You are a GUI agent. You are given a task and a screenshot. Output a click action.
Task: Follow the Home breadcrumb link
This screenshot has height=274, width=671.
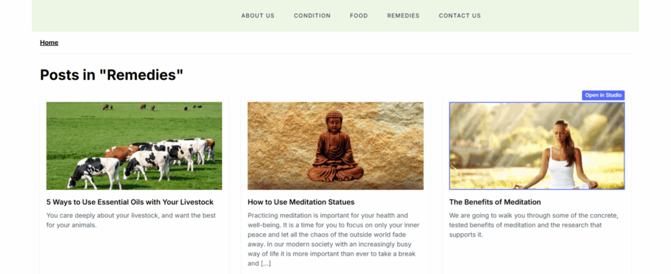tap(48, 43)
